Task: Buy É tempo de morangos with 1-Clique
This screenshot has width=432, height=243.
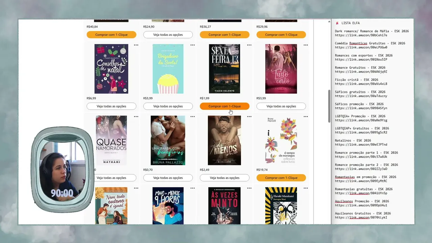Action: (281, 178)
